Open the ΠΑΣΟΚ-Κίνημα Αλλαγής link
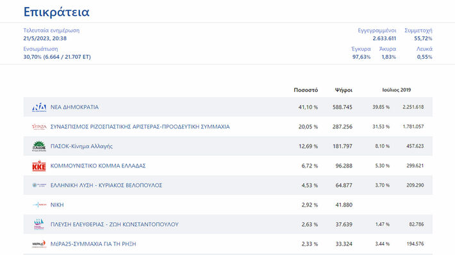The height and width of the screenshot is (255, 455). tap(81, 146)
